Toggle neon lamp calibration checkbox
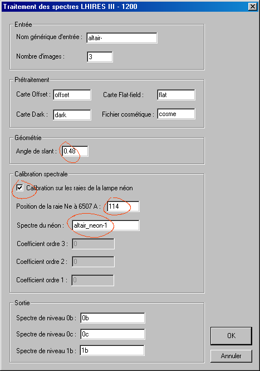Screen dimensions: 260x371 click(x=20, y=188)
